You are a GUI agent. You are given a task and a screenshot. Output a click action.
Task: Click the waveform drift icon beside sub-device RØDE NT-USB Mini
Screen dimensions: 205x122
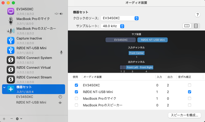pos(60,103)
